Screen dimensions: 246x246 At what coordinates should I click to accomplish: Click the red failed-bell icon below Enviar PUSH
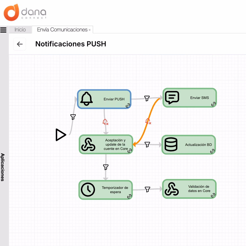click(105, 122)
